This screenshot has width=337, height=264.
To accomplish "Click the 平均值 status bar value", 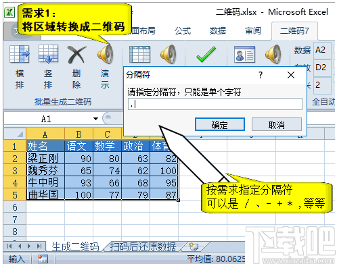I will click(x=216, y=259).
